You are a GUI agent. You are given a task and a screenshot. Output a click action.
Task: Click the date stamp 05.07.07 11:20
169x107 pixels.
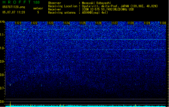pos(14,12)
